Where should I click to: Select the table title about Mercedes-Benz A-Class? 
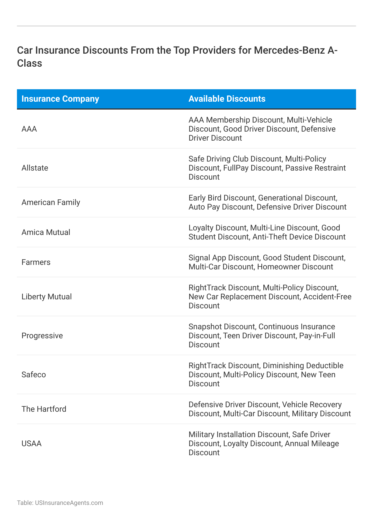[177, 57]
